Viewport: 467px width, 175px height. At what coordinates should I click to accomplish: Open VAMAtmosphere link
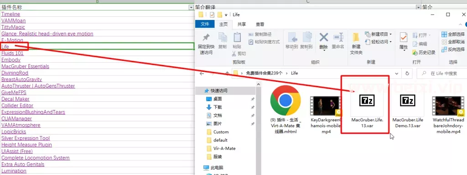pyautogui.click(x=21, y=125)
